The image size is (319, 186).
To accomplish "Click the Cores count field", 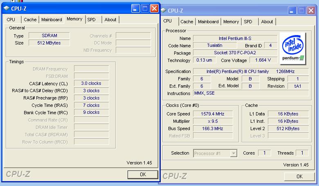I will (x=265, y=153).
